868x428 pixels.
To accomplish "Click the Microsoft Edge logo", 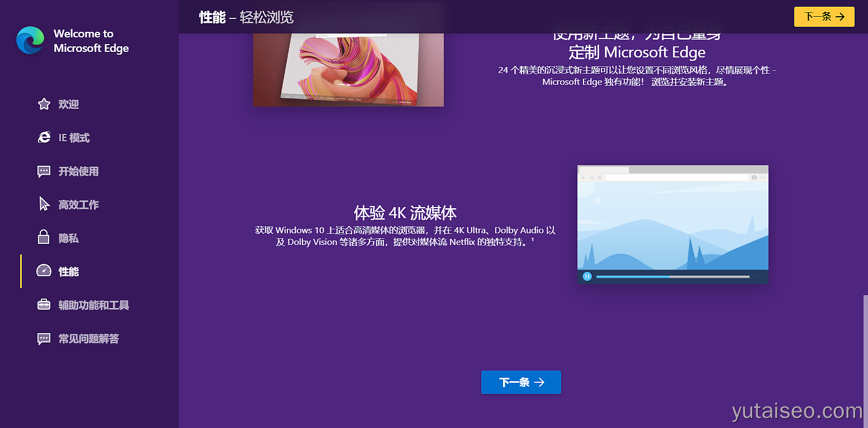I will pos(30,41).
